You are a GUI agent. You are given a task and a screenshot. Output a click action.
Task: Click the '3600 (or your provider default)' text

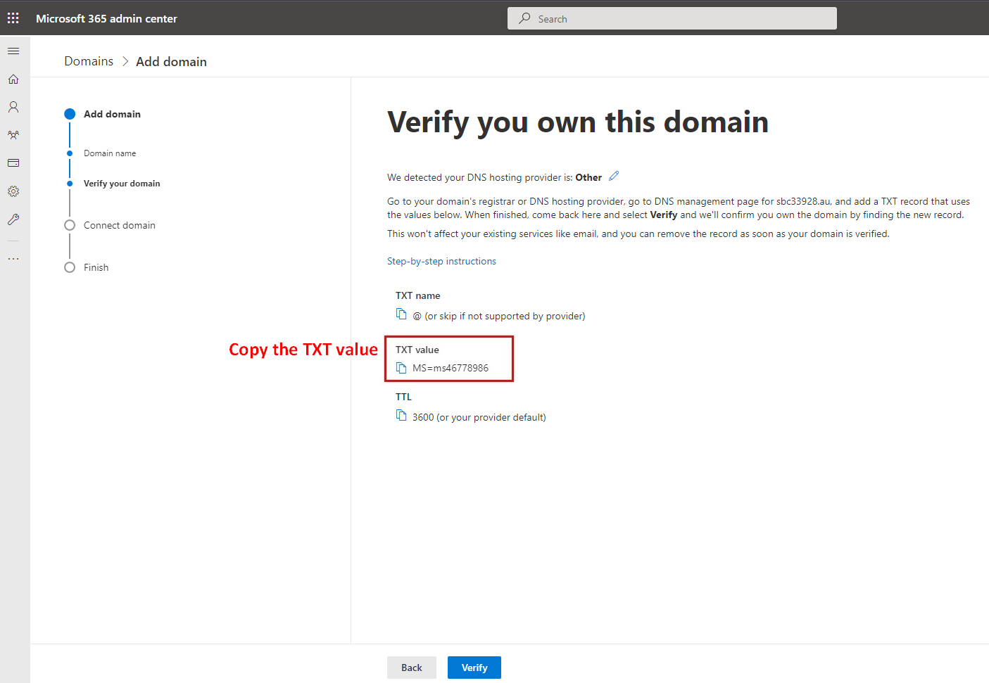[479, 417]
